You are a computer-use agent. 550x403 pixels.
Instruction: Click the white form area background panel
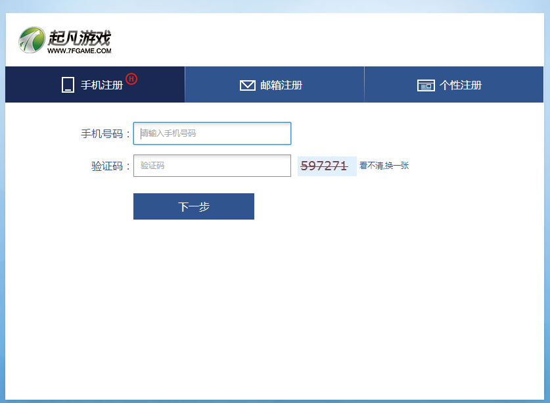coord(276,296)
